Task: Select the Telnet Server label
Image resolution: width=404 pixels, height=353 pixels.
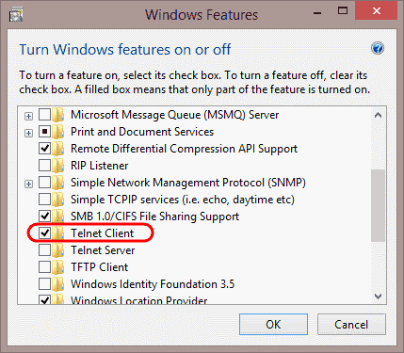Action: [103, 250]
